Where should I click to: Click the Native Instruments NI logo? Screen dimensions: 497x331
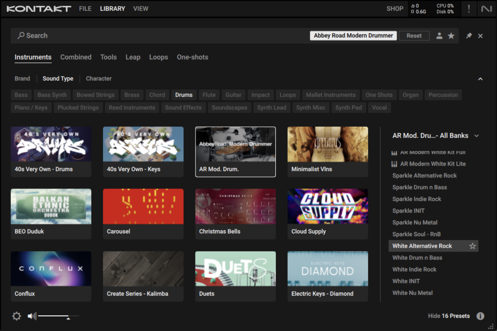[486, 9]
